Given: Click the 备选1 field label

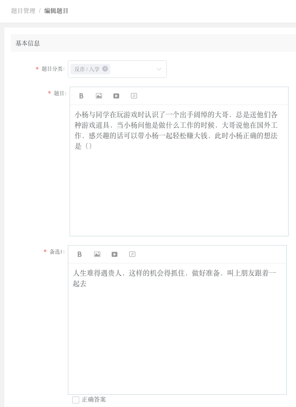Looking at the screenshot, I should tap(57, 252).
